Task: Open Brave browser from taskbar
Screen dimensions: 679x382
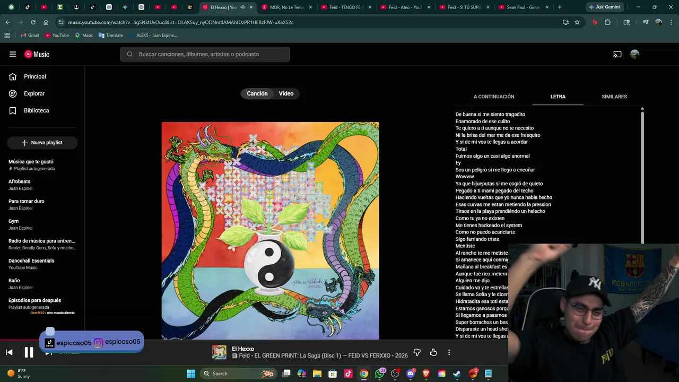Action: pos(426,374)
